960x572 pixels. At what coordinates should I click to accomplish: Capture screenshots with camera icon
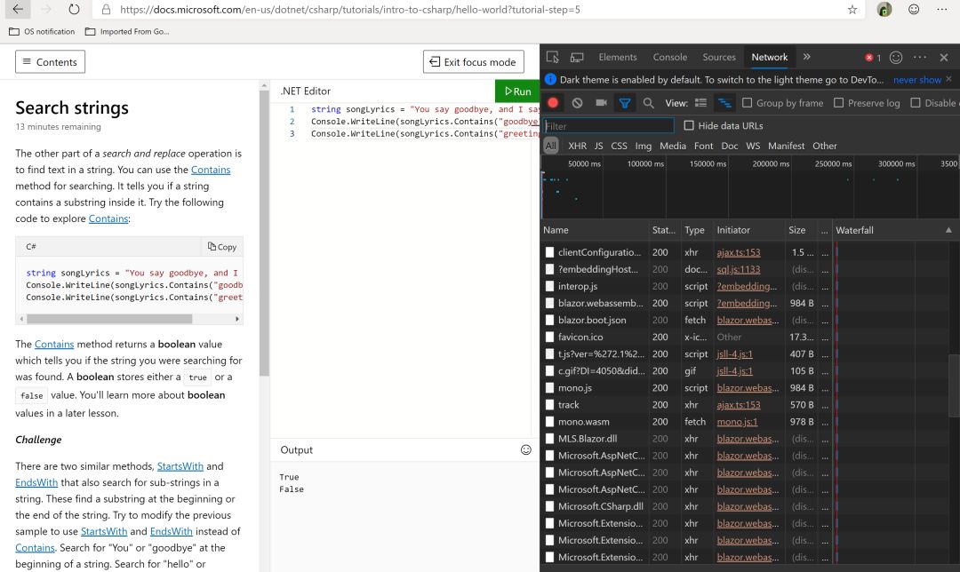coord(601,103)
